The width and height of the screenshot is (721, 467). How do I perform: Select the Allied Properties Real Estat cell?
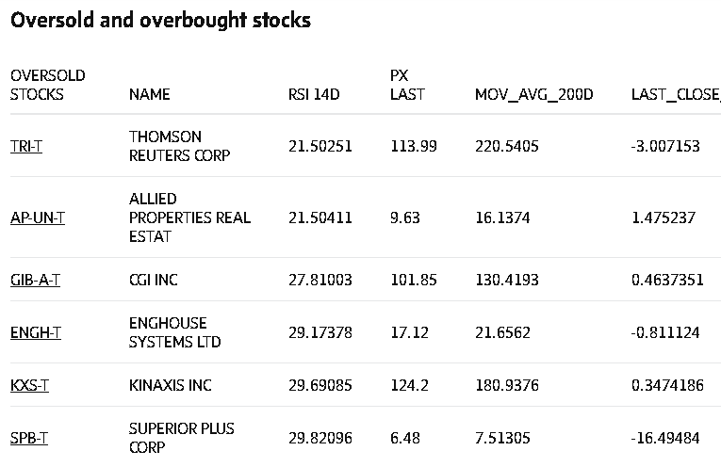(x=189, y=217)
